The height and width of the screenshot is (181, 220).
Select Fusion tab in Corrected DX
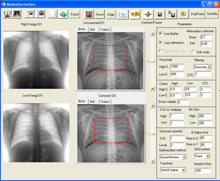point(105,102)
